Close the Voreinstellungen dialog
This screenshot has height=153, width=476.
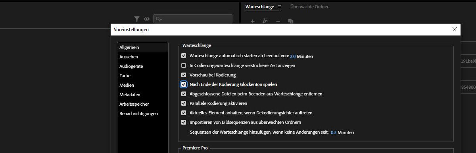(x=455, y=29)
